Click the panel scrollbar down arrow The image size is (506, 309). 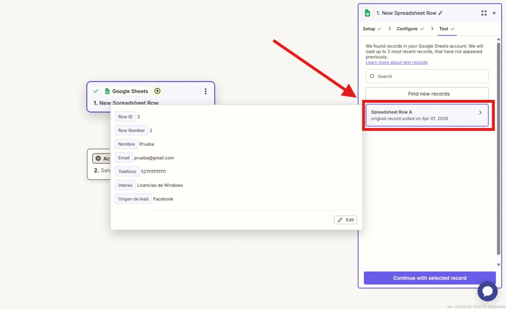499,265
